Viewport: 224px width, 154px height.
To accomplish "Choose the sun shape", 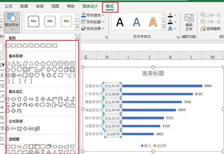I will [49, 75].
